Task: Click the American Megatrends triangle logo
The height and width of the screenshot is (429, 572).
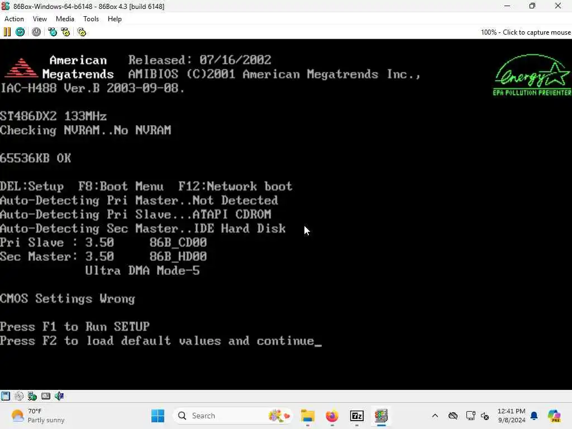Action: tap(21, 68)
